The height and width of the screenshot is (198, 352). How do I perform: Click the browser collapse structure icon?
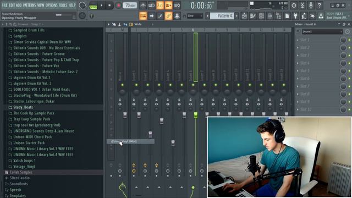point(6,24)
